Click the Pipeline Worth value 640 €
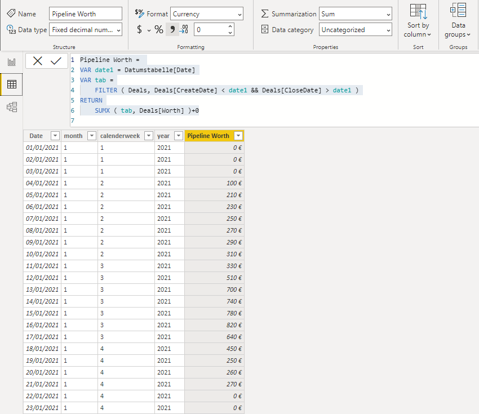The image size is (479, 414). tap(215, 337)
